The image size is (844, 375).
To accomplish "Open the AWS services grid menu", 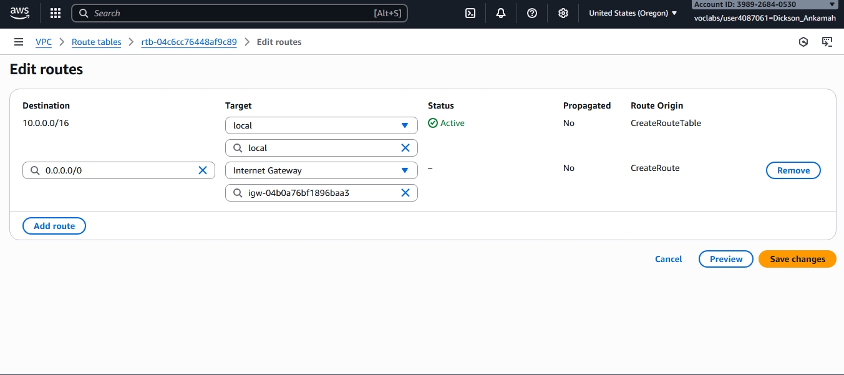I will (55, 12).
